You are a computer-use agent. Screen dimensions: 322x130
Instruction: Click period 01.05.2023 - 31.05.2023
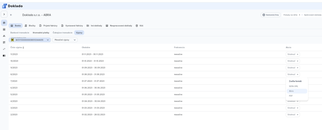93,94
